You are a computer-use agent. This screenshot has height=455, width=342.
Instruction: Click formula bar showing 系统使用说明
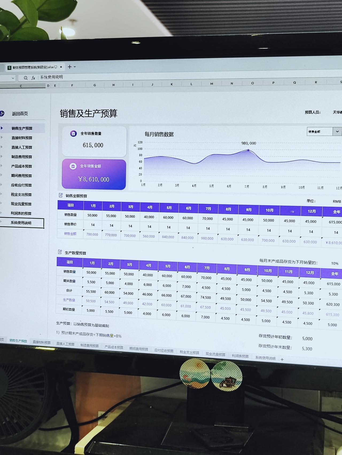point(51,77)
